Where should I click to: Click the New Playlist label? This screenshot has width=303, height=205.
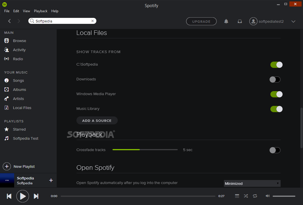[x=24, y=166]
